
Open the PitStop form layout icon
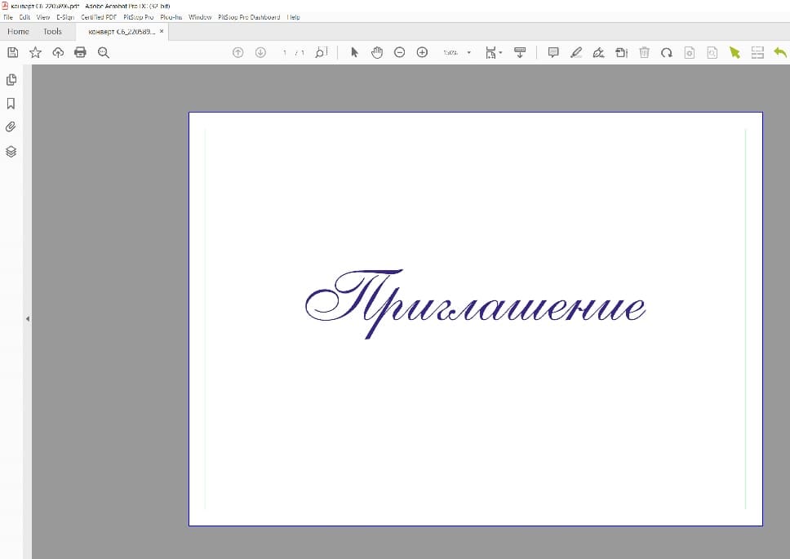[757, 52]
